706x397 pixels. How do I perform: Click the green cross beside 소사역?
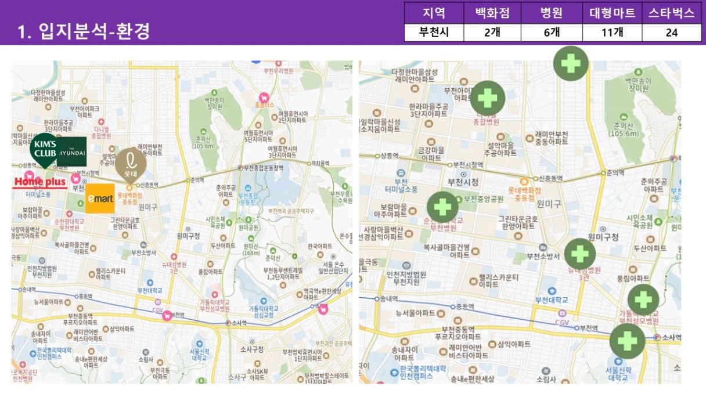pyautogui.click(x=627, y=341)
